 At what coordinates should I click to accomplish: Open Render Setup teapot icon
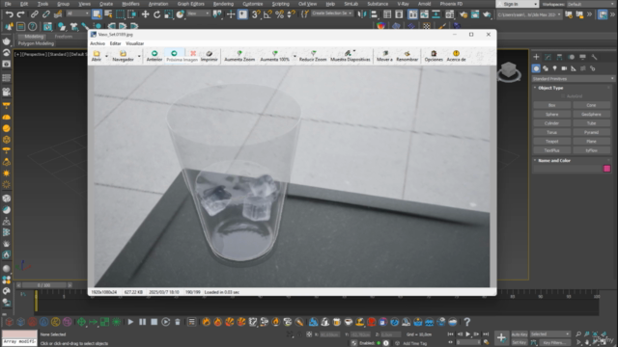point(463,14)
